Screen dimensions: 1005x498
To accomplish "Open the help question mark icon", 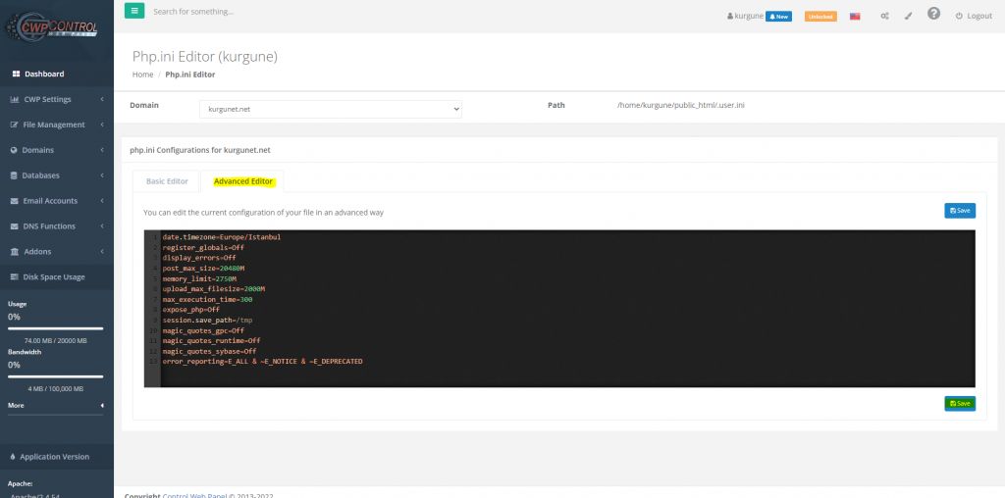I will (x=934, y=14).
